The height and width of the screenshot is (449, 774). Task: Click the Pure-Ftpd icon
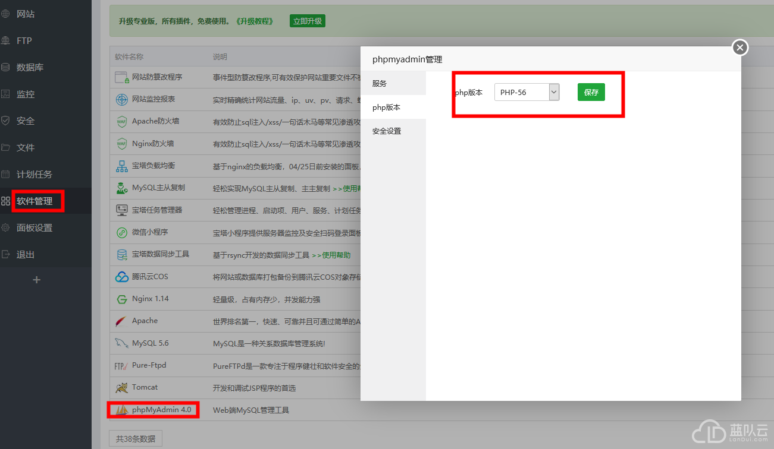click(x=120, y=366)
